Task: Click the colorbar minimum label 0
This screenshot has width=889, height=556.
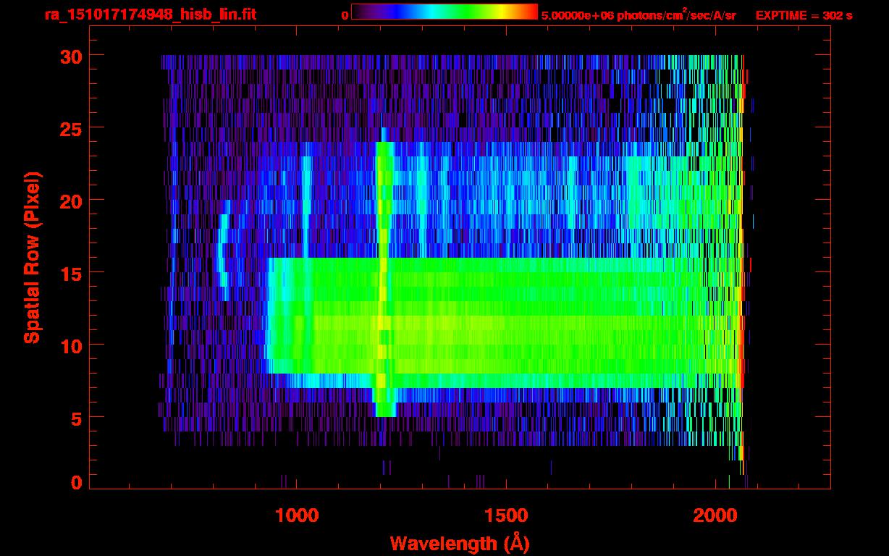Action: [345, 15]
